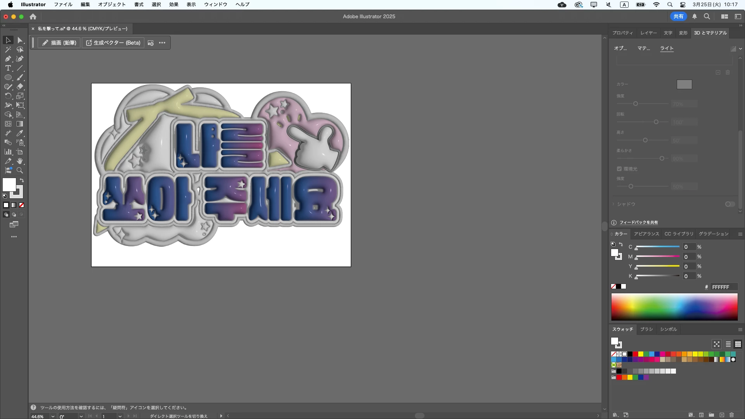This screenshot has width=745, height=419.
Task: Open the rotation angle dropdown
Action: tap(81, 416)
